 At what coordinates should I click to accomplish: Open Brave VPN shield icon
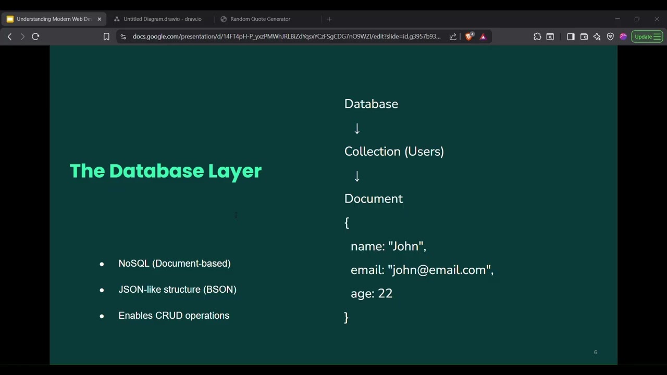(610, 36)
